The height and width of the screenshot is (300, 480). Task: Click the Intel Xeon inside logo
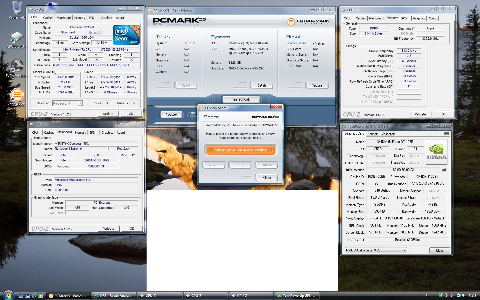(126, 35)
